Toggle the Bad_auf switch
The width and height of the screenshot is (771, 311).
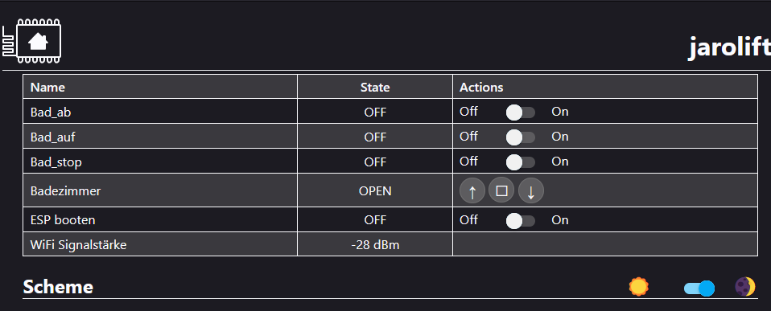coord(521,137)
